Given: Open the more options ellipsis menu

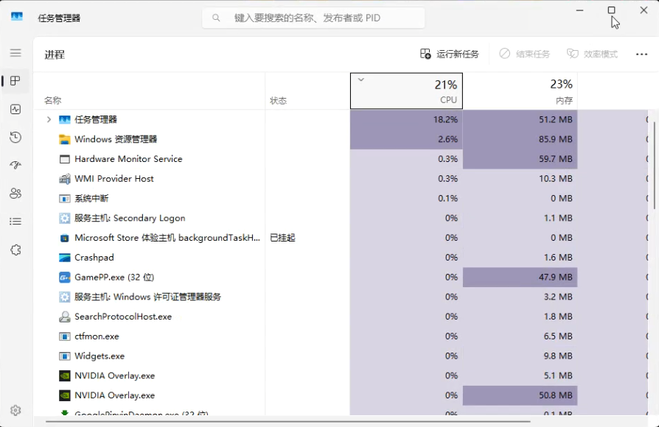Looking at the screenshot, I should tap(641, 54).
